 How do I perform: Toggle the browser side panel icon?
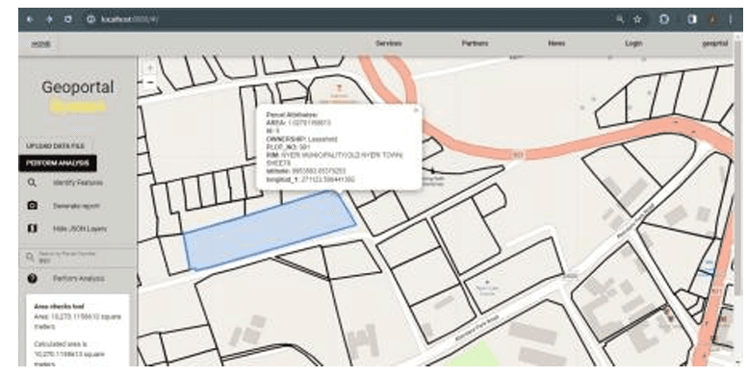692,19
